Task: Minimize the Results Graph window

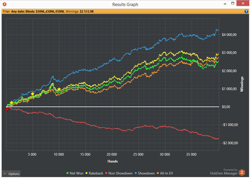Action: coord(225,4)
